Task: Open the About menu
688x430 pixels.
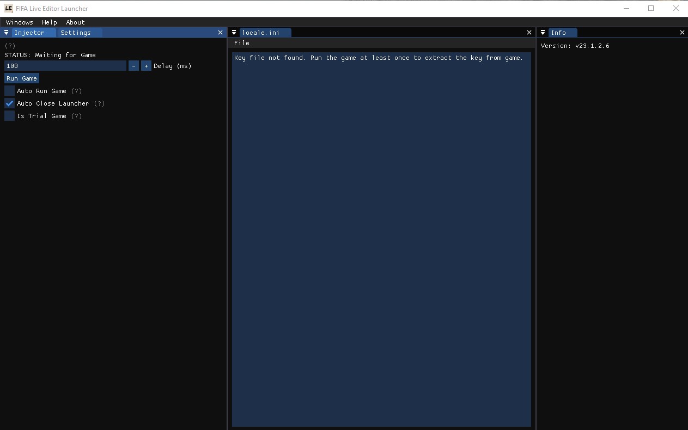Action: click(75, 22)
